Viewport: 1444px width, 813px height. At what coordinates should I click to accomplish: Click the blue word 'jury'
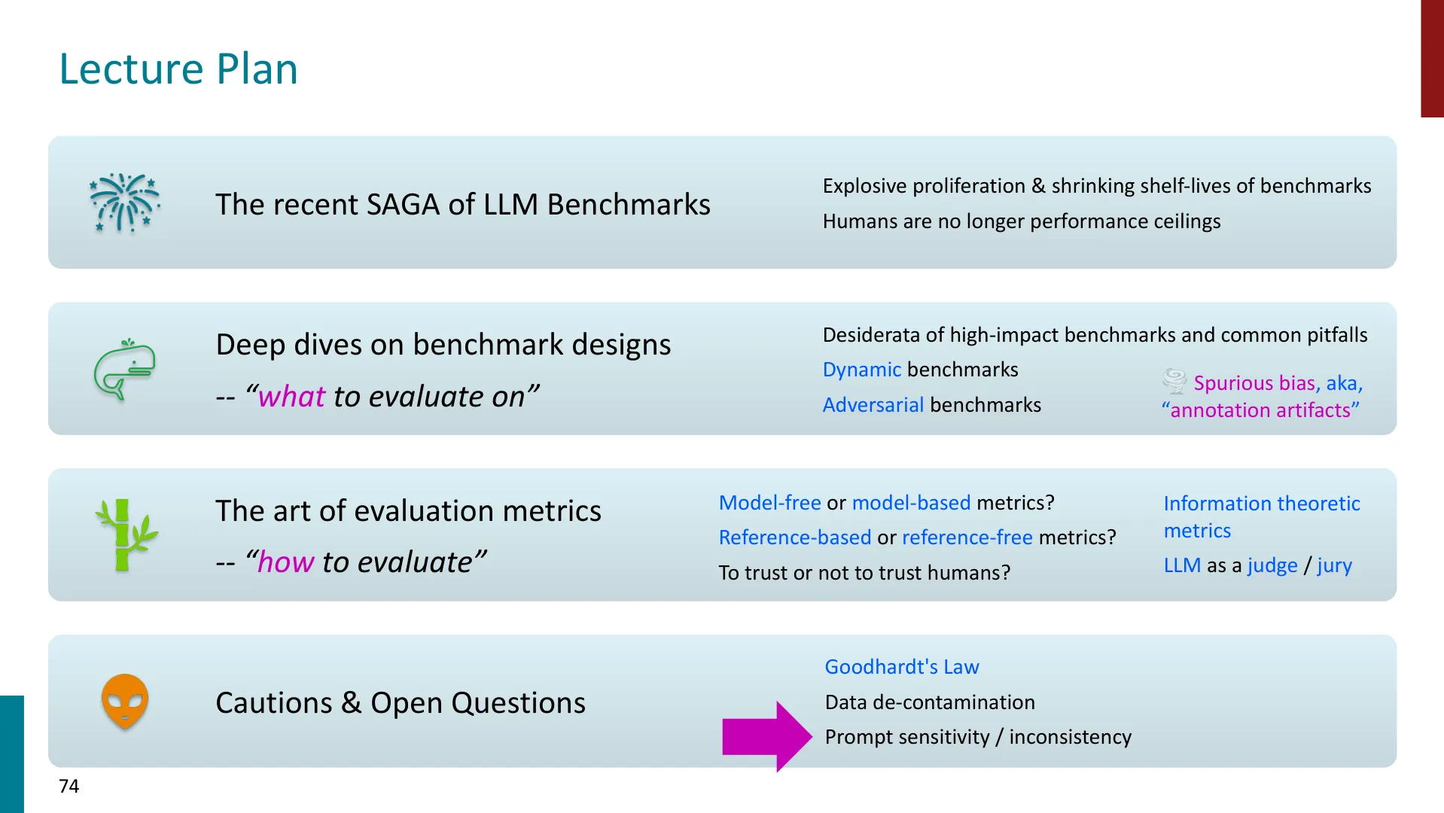1335,565
